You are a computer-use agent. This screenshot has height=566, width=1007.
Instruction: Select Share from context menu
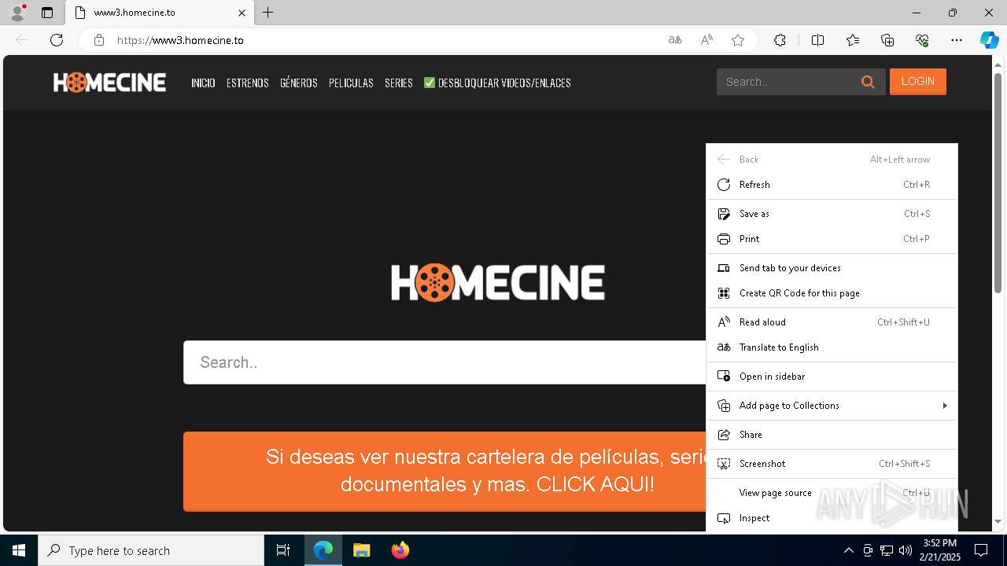coord(832,435)
